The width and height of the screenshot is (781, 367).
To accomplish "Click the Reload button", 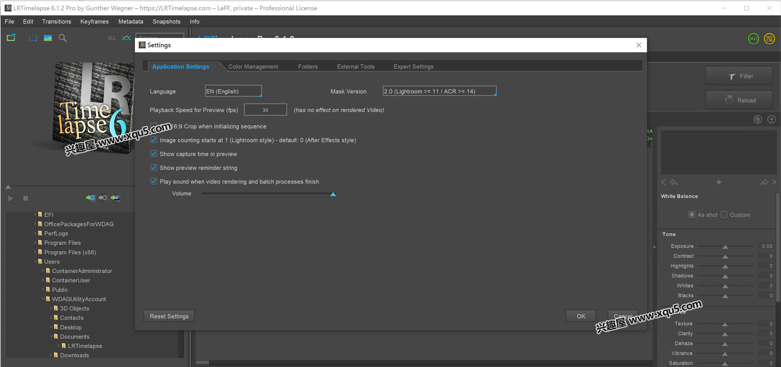I will (739, 100).
